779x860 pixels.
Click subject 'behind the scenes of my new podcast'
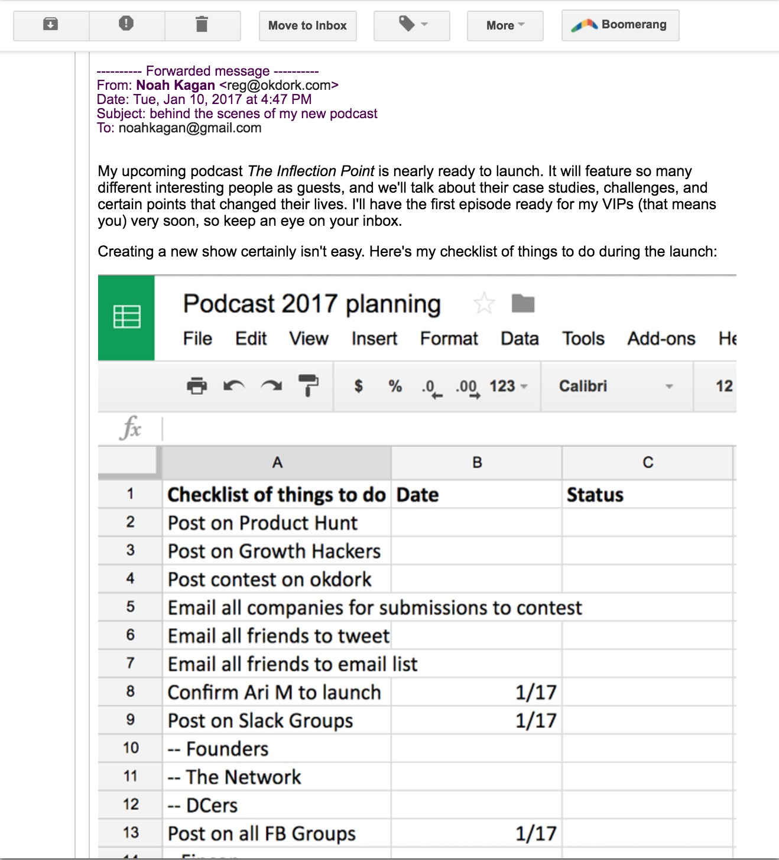(x=264, y=113)
